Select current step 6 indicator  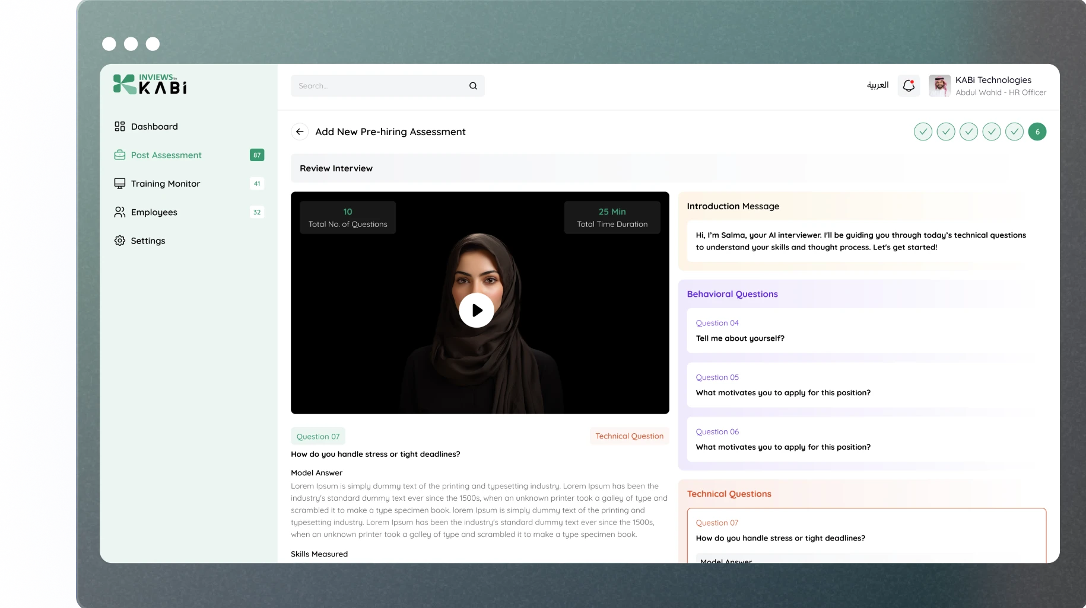(1037, 132)
